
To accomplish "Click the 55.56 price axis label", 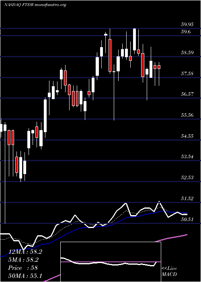I will [187, 115].
